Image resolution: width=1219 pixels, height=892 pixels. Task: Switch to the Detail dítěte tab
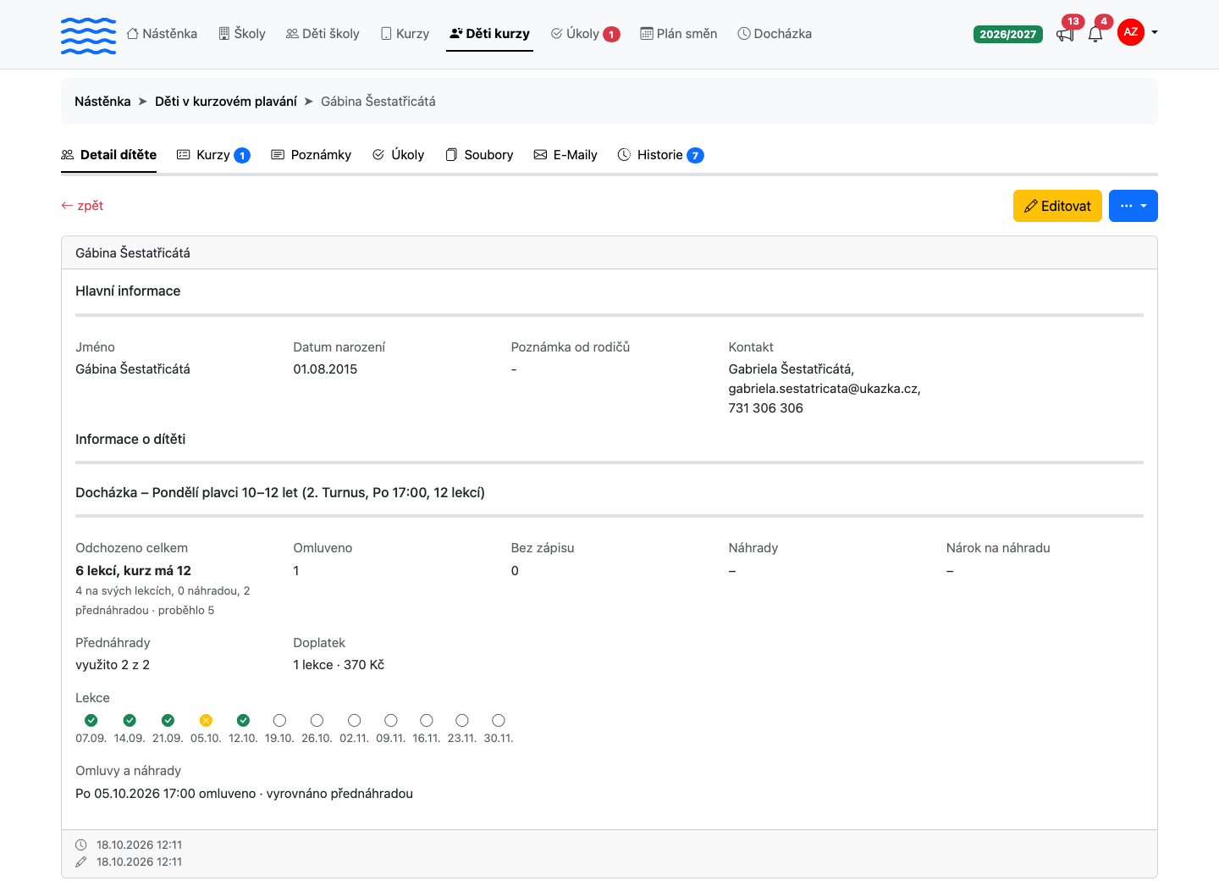point(109,155)
